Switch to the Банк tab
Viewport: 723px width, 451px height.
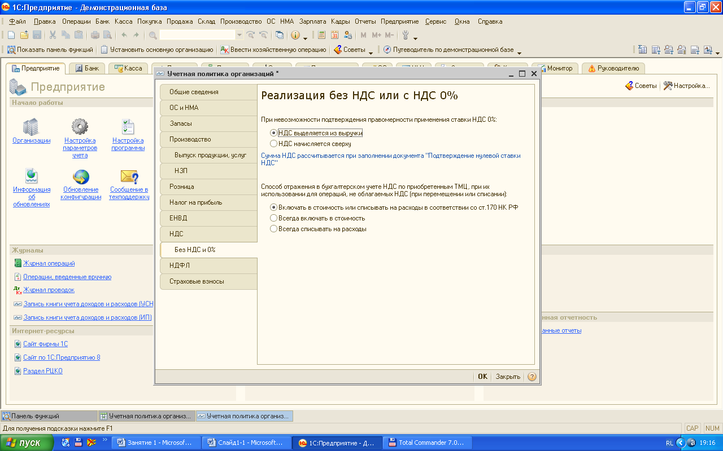pos(87,68)
